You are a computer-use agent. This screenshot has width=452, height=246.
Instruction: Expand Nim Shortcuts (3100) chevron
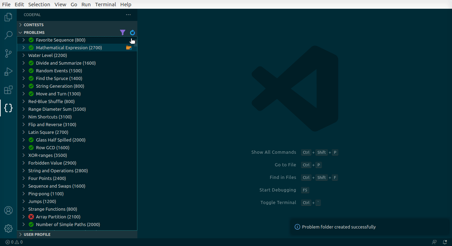click(x=23, y=117)
